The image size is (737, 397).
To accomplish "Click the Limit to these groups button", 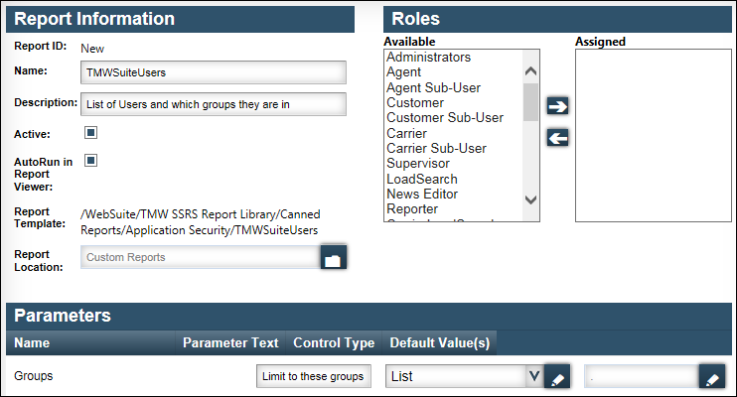I will [314, 376].
